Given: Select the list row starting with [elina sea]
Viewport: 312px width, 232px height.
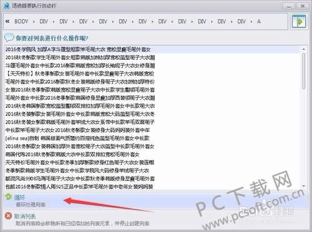Looking at the screenshot, I should (x=152, y=138).
